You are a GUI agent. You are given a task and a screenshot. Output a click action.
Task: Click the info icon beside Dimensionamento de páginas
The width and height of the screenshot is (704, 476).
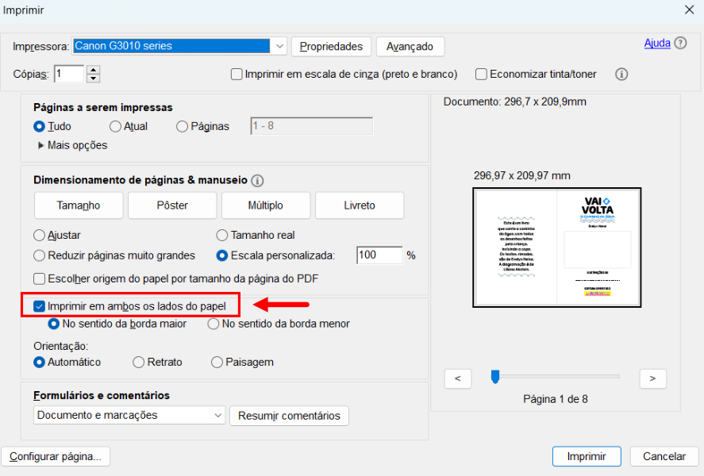coord(257,181)
